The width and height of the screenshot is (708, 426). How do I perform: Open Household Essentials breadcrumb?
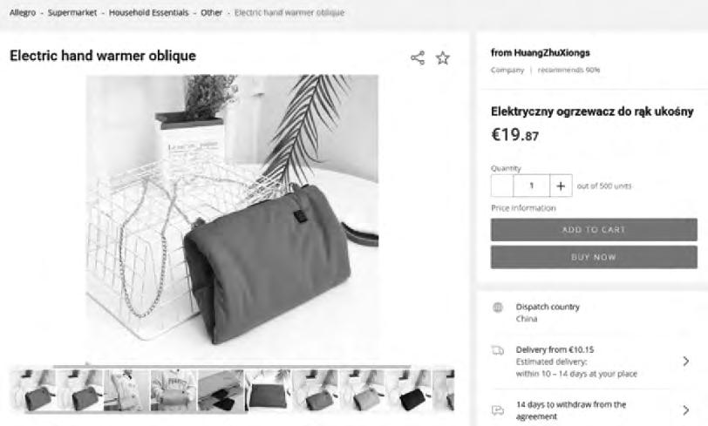click(148, 13)
